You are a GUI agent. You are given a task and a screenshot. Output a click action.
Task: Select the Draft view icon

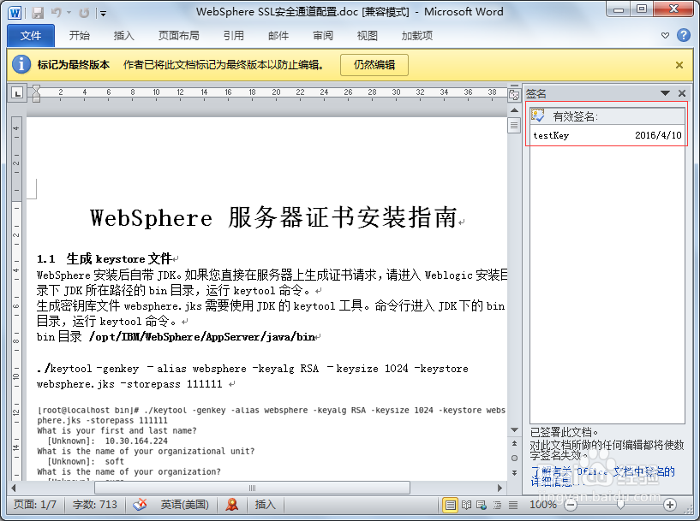click(514, 505)
